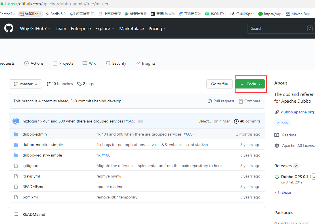Open the Maven Rep bookmark

point(298,14)
